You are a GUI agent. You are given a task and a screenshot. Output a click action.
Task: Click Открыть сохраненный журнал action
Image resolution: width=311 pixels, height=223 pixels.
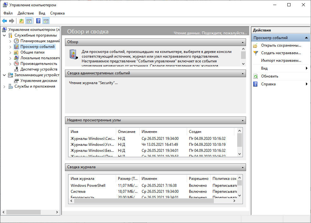click(280, 45)
